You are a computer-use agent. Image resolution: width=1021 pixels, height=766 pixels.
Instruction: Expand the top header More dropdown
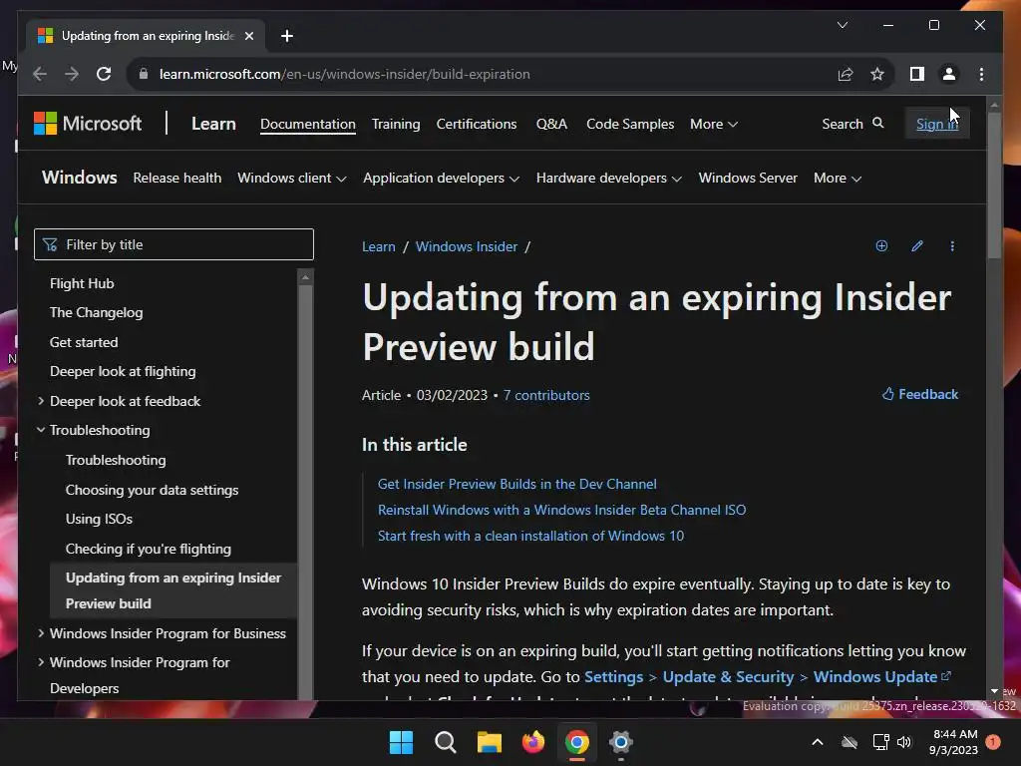[714, 124]
